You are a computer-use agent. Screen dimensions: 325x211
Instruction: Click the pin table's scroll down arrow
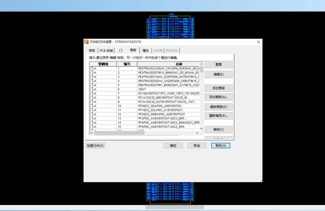coord(201,128)
